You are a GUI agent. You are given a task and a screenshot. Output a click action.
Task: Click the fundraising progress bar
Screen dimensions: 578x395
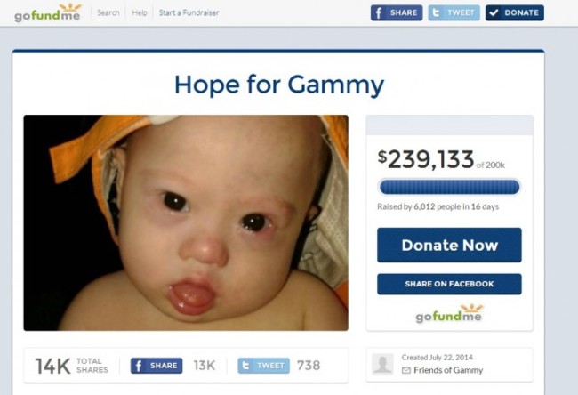pyautogui.click(x=449, y=187)
